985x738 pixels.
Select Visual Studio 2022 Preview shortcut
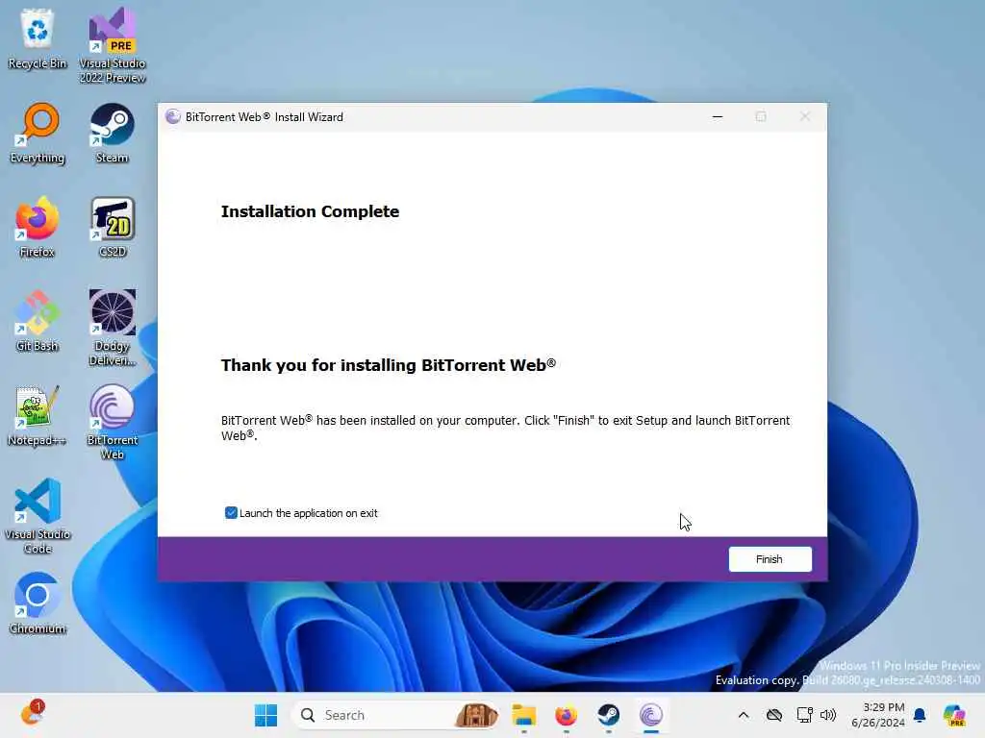coord(113,46)
